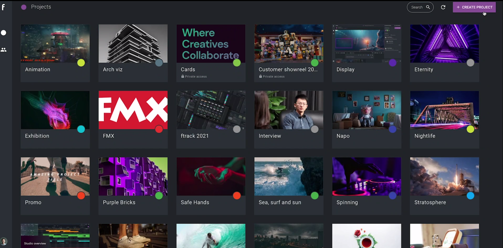Click the white circle sidebar icon

pyautogui.click(x=4, y=33)
